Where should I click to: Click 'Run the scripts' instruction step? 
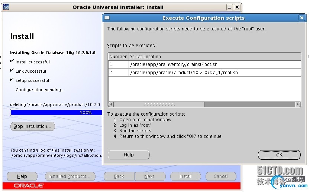(132, 131)
